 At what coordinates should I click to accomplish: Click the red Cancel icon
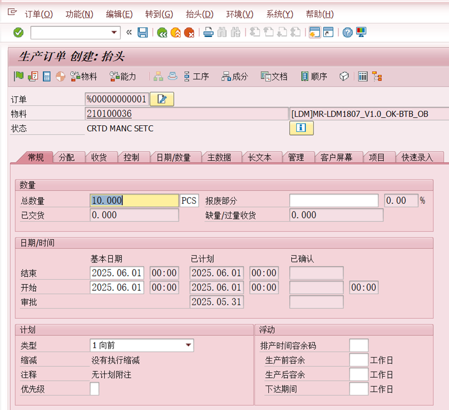[189, 32]
